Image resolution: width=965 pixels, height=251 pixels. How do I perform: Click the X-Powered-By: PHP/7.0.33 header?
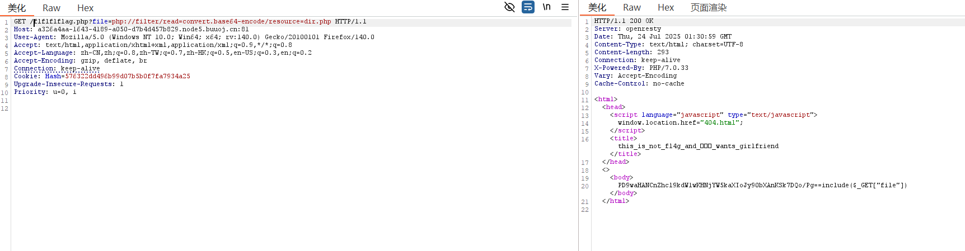[641, 68]
